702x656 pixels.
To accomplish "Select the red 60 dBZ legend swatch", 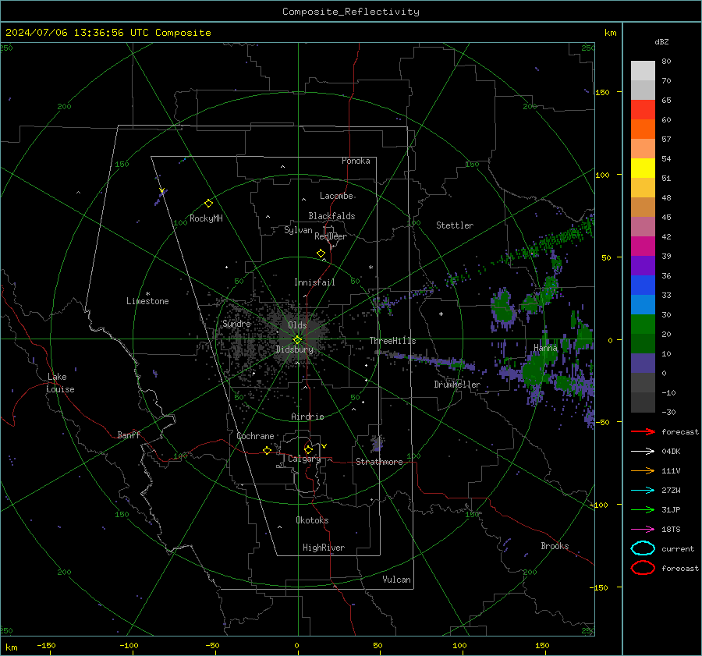I will tap(643, 110).
